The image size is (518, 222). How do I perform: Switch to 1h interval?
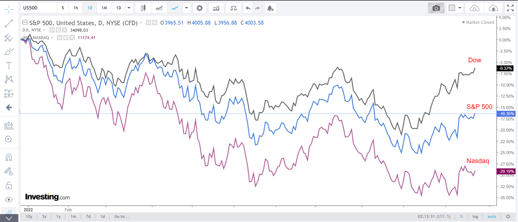76,8
